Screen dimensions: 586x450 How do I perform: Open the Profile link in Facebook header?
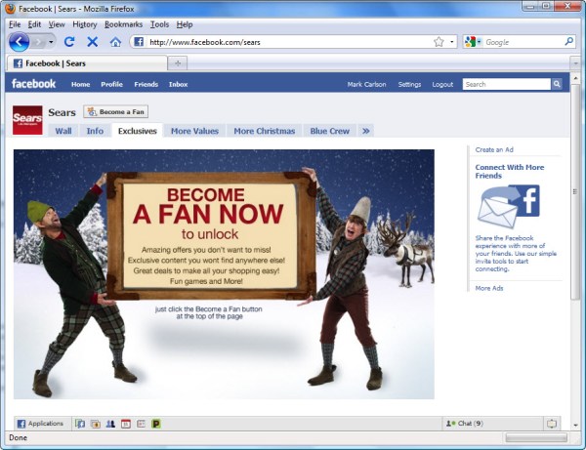pyautogui.click(x=111, y=84)
